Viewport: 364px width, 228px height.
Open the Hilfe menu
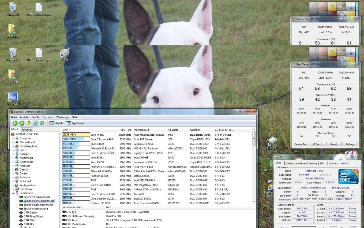[74, 117]
